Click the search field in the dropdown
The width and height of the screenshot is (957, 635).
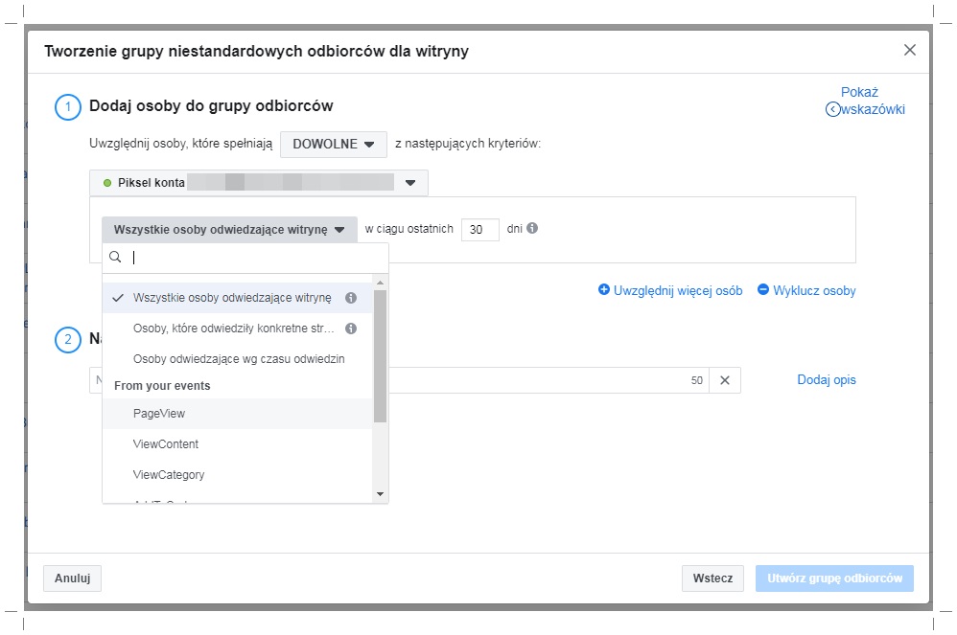click(245, 258)
